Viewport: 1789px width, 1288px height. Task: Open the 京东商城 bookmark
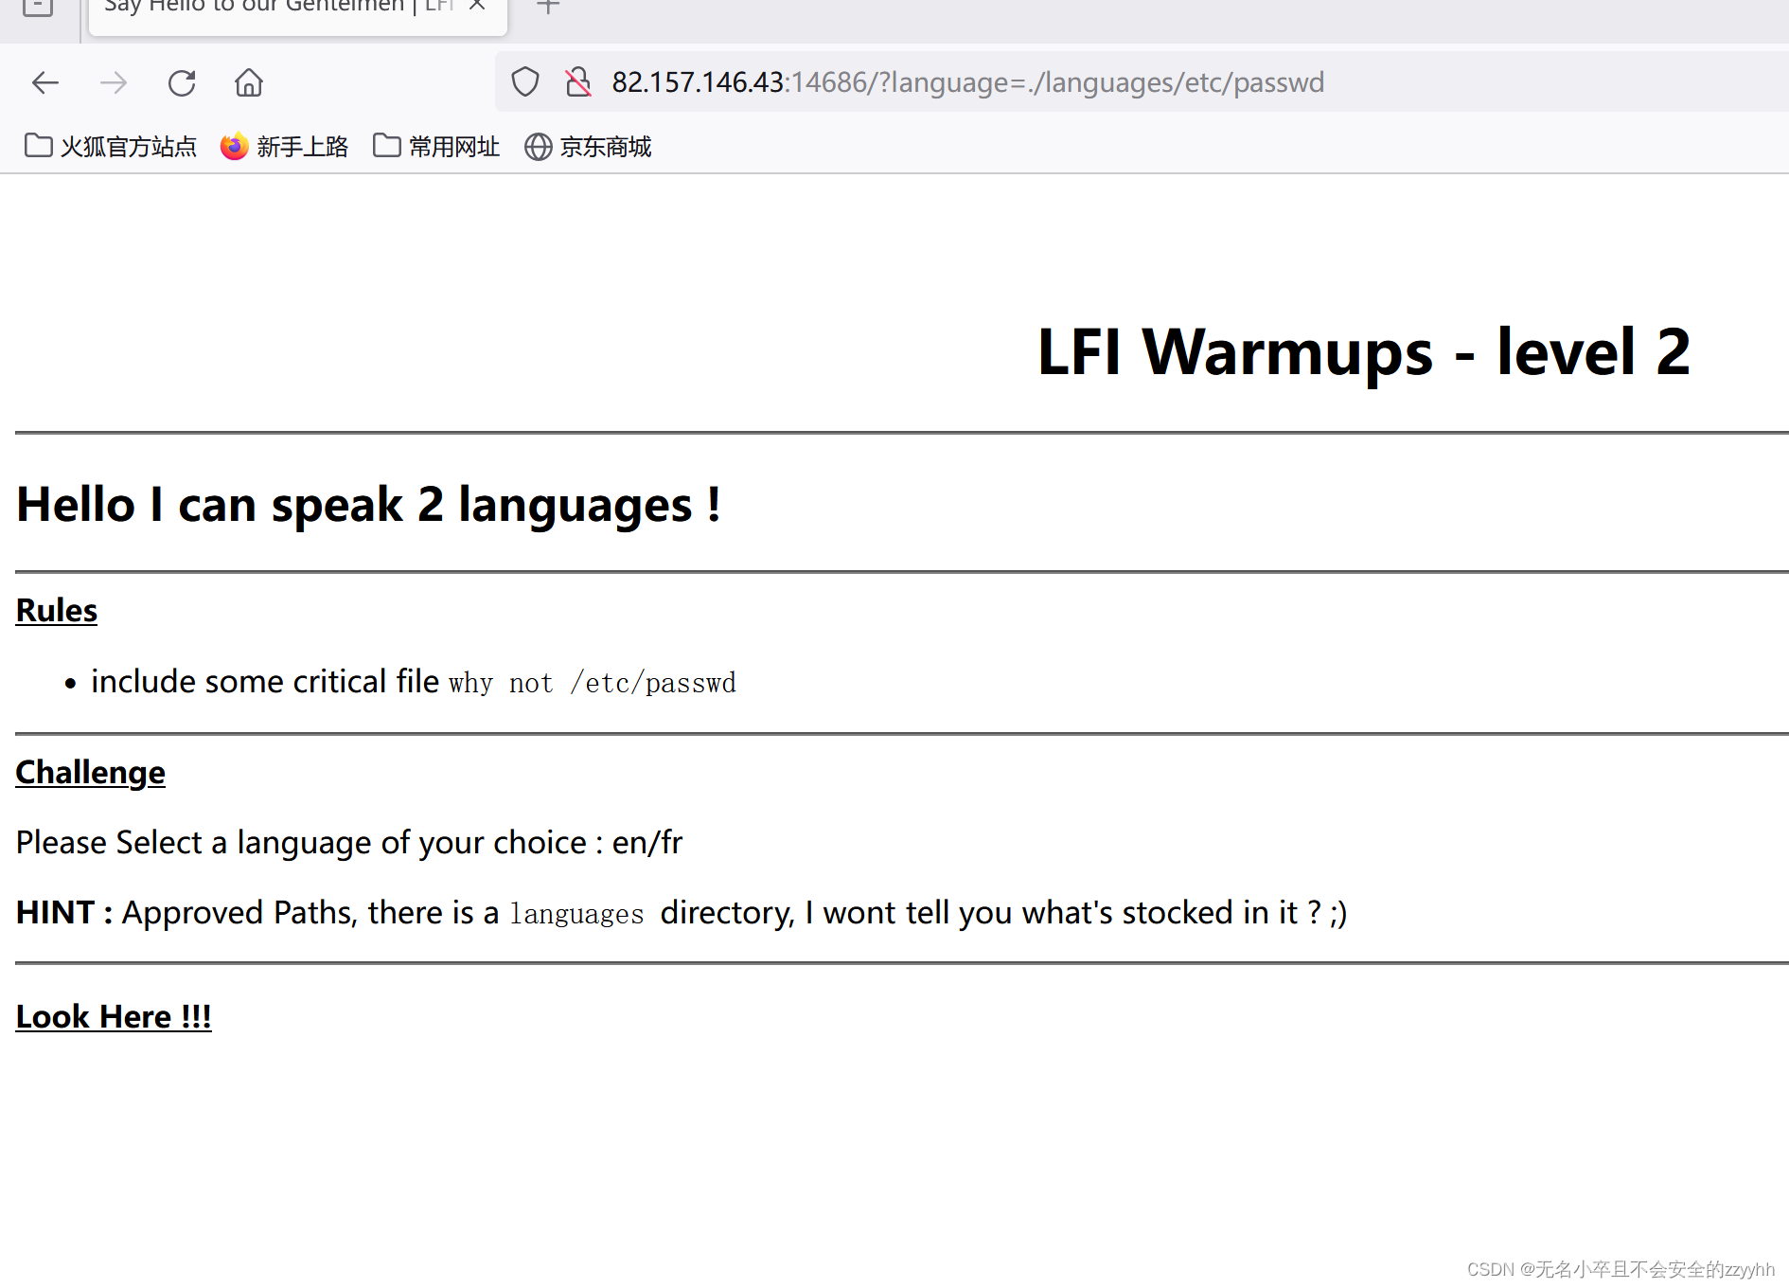588,147
